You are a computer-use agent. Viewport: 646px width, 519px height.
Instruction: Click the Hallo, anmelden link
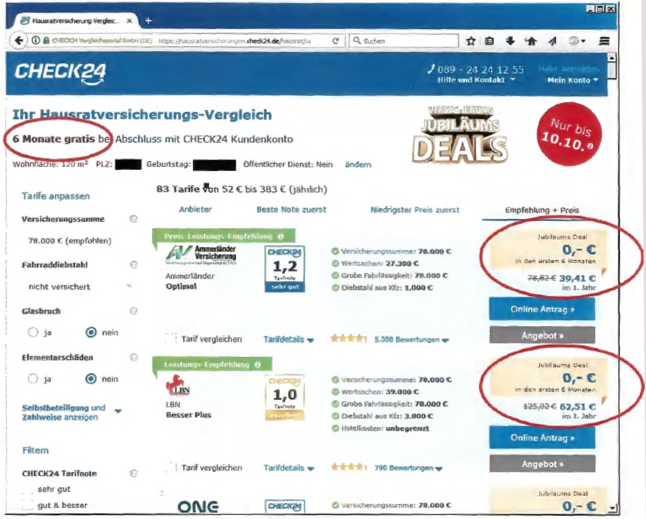tap(569, 69)
